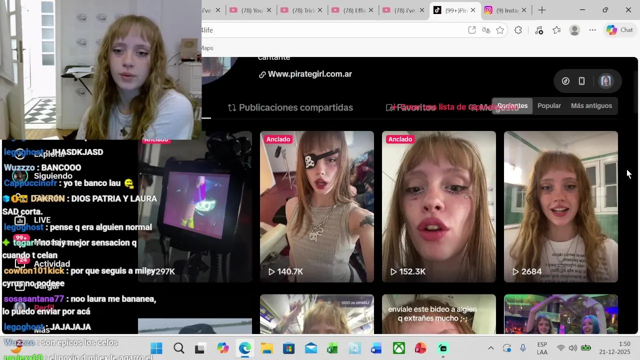Open pinned video with 140.7K views

point(317,206)
